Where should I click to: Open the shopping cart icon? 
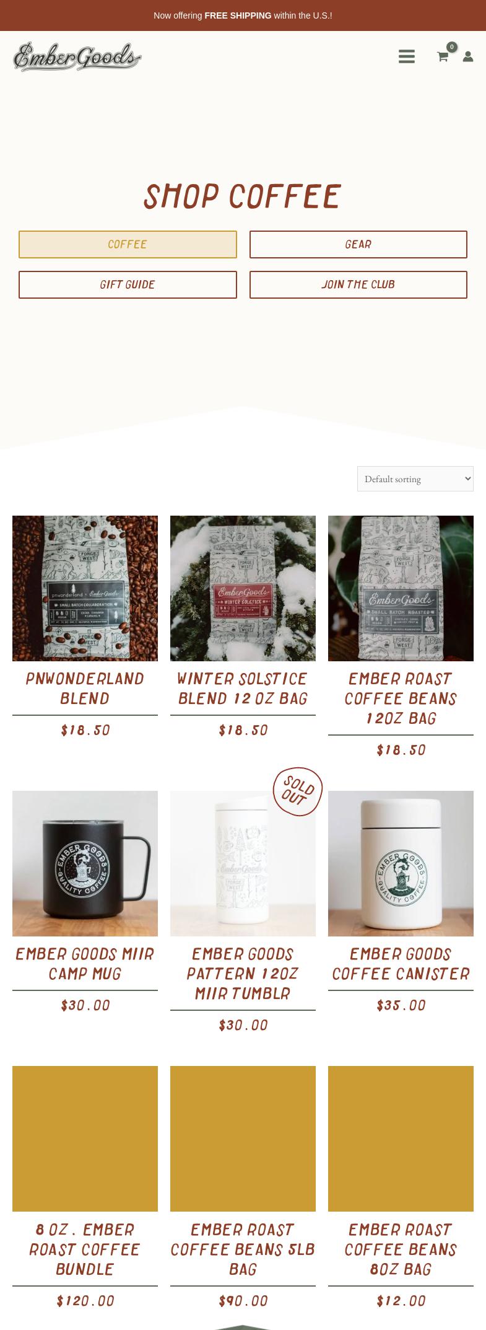(x=443, y=56)
